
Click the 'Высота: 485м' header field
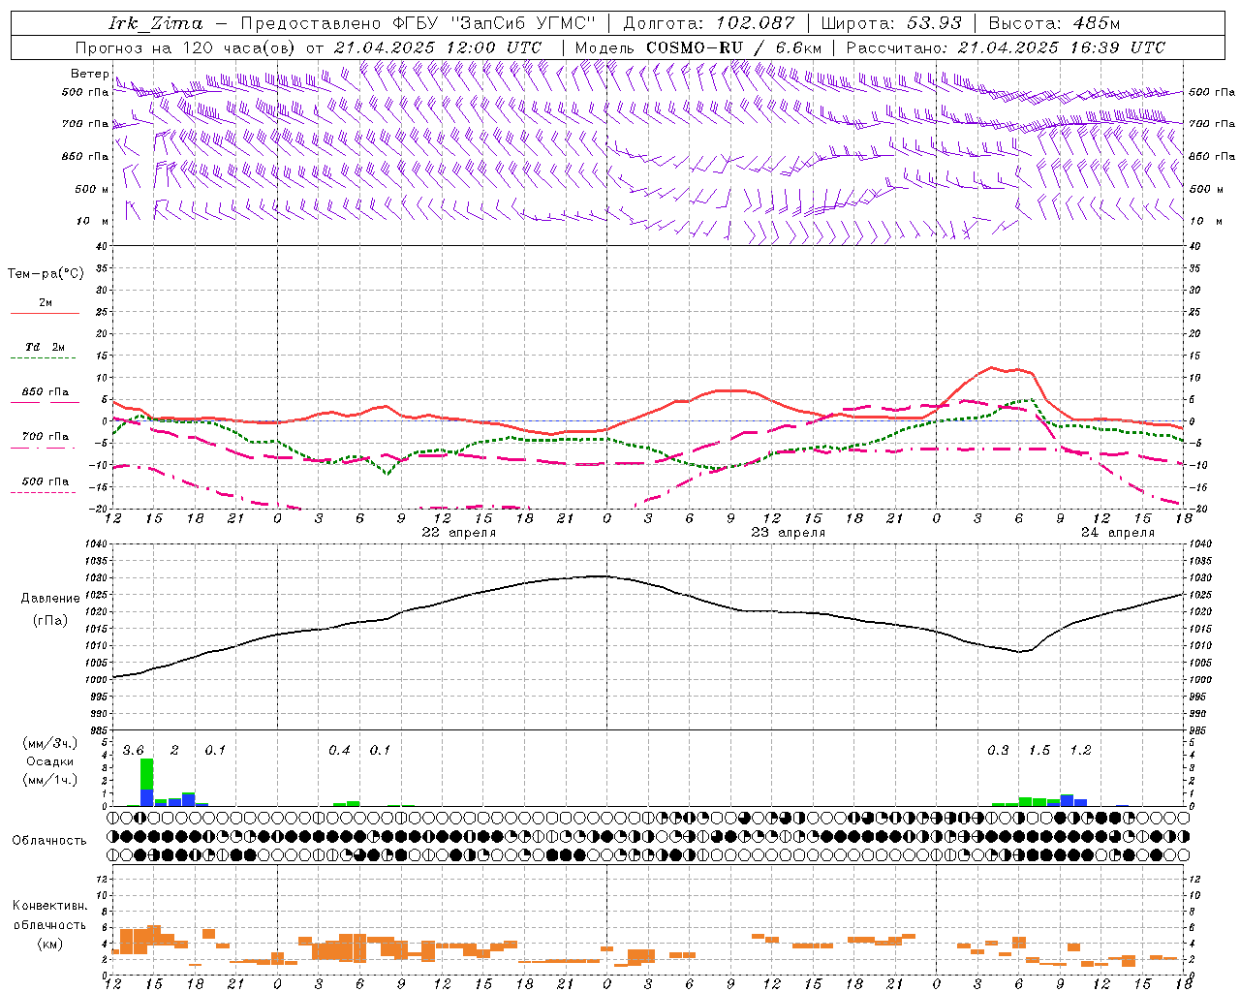[1055, 23]
